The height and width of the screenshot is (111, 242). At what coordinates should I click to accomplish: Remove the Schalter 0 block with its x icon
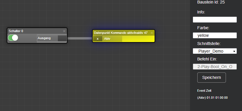(x=64, y=31)
